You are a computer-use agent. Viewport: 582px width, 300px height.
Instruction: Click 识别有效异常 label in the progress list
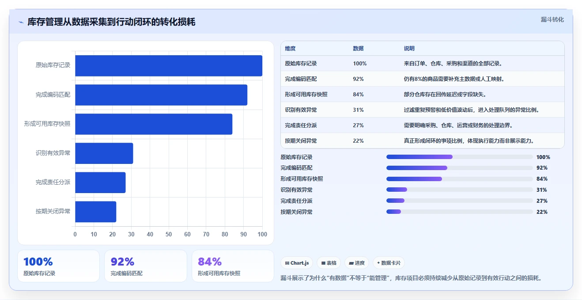click(x=296, y=190)
